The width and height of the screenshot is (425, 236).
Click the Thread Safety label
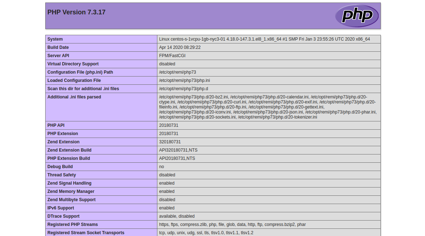(61, 175)
